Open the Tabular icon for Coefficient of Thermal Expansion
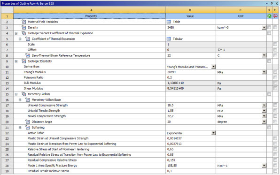This screenshot has width=280, height=175. [169, 39]
